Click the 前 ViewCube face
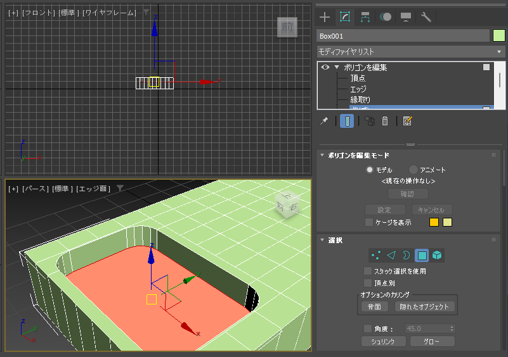The image size is (508, 357). pos(287,27)
